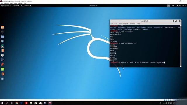
Task: Click the volume icon in Kali top bar
Action: (x=180, y=6)
